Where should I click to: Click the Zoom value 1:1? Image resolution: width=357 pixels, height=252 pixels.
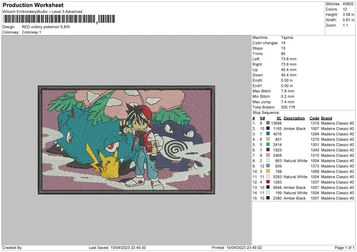(345, 25)
